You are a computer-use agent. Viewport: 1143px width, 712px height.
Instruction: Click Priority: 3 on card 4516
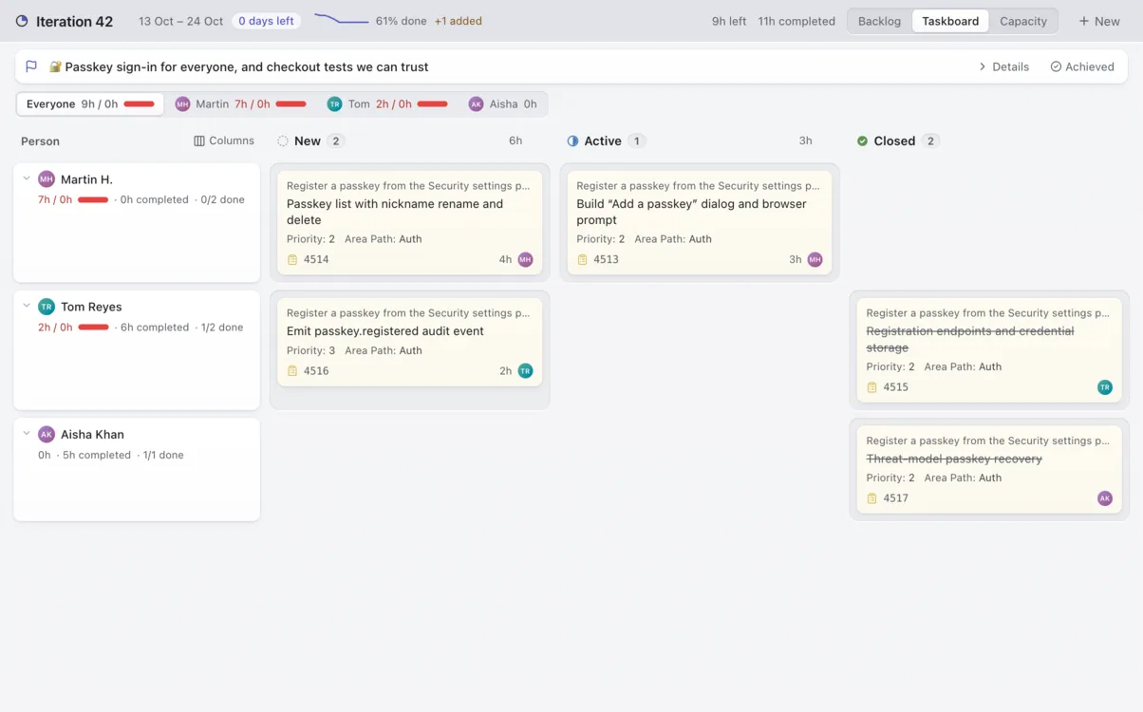(x=310, y=350)
